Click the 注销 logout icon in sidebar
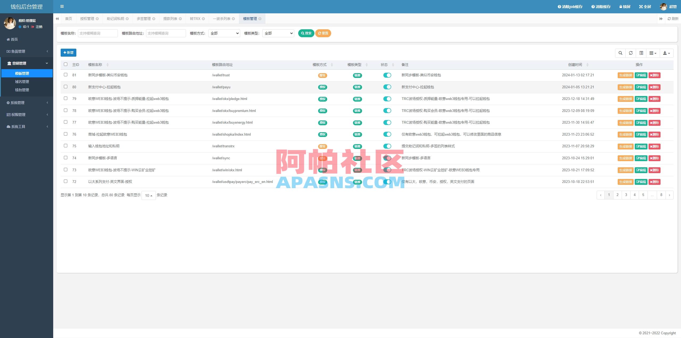Image resolution: width=681 pixels, height=338 pixels. [x=32, y=27]
